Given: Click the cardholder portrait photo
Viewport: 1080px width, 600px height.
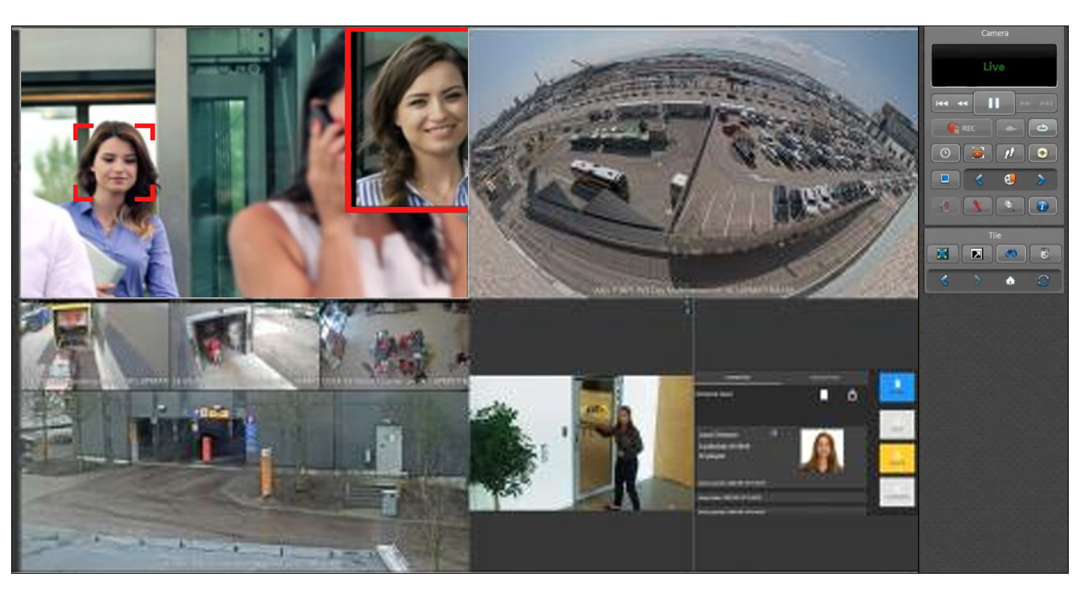Looking at the screenshot, I should click(x=822, y=451).
